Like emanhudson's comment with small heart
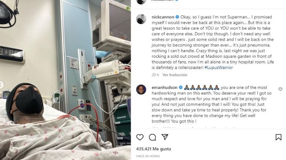286x160 pixels. (280, 89)
